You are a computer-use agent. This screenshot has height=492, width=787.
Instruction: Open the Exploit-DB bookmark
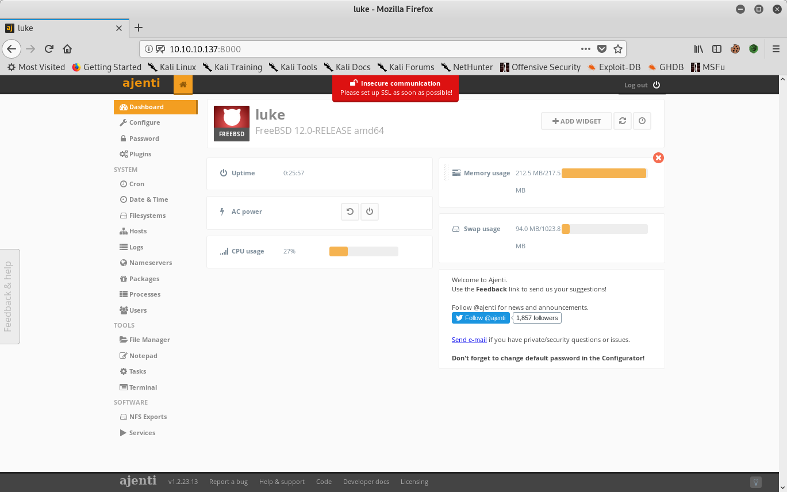pyautogui.click(x=613, y=67)
